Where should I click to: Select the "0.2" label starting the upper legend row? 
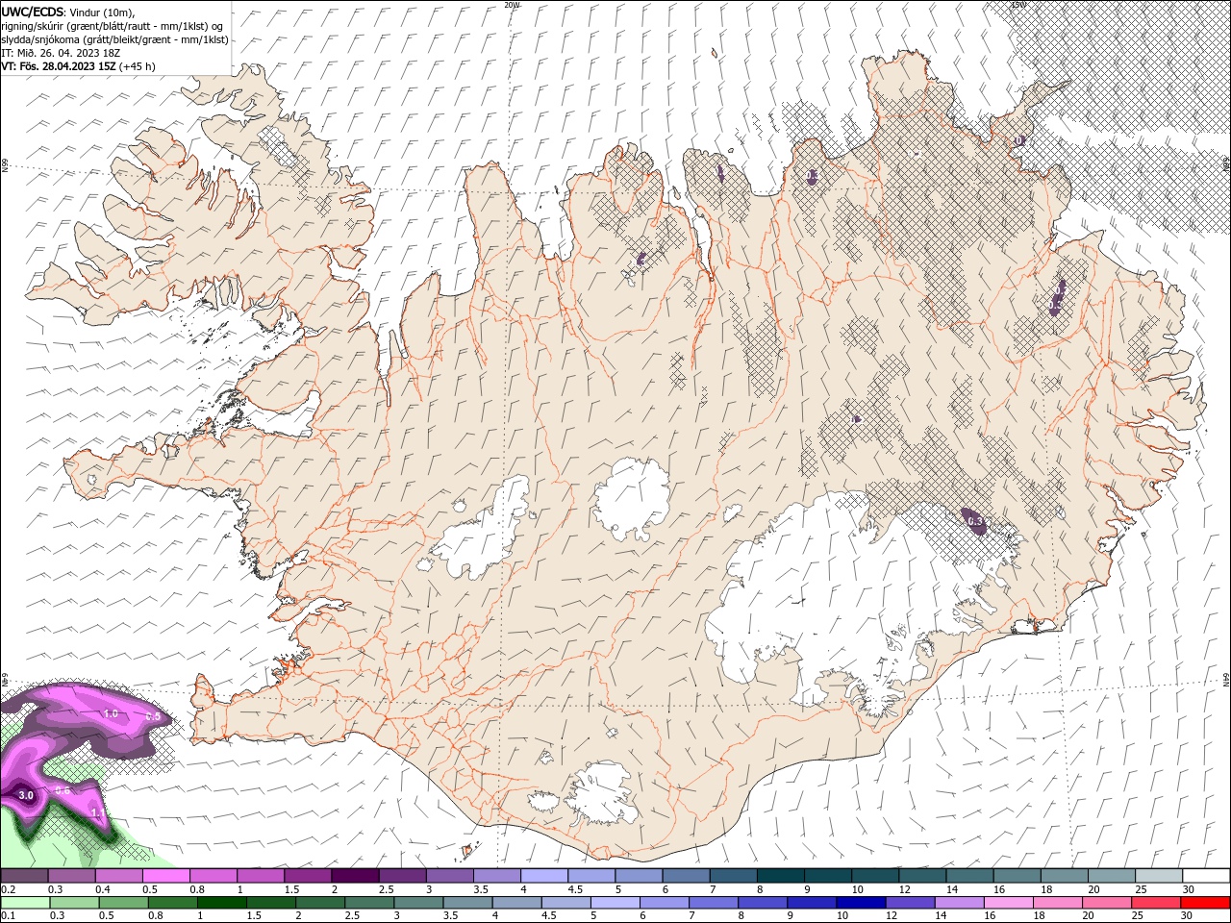pyautogui.click(x=9, y=889)
